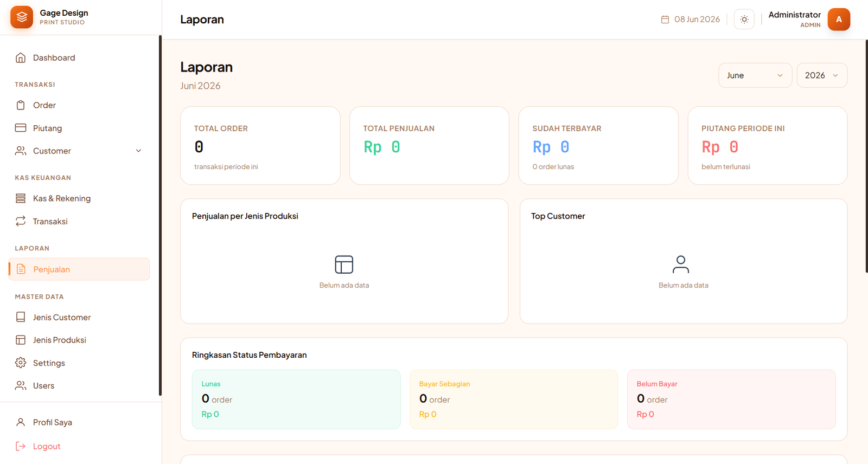This screenshot has height=464, width=868.
Task: Click the 08 Jun 2026 date text
Action: tap(697, 20)
